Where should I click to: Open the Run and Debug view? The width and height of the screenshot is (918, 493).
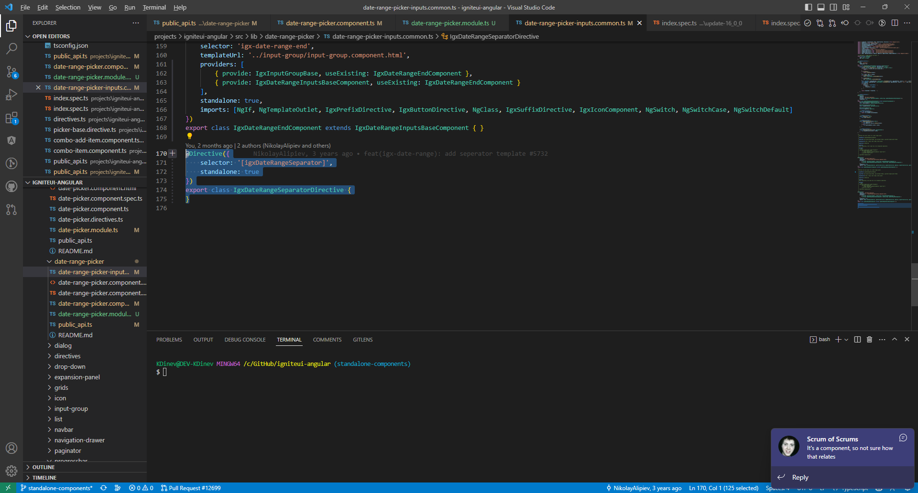(11, 95)
